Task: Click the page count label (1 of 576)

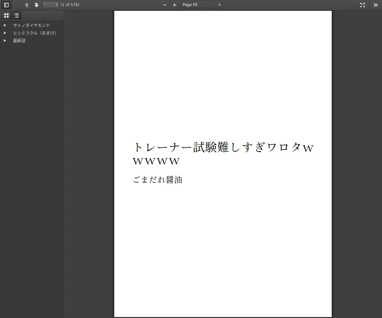Action: 70,5
